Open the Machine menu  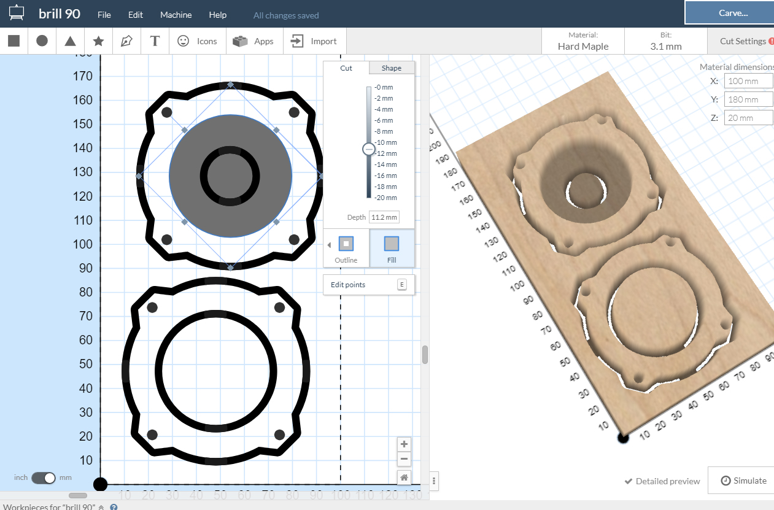pos(176,15)
